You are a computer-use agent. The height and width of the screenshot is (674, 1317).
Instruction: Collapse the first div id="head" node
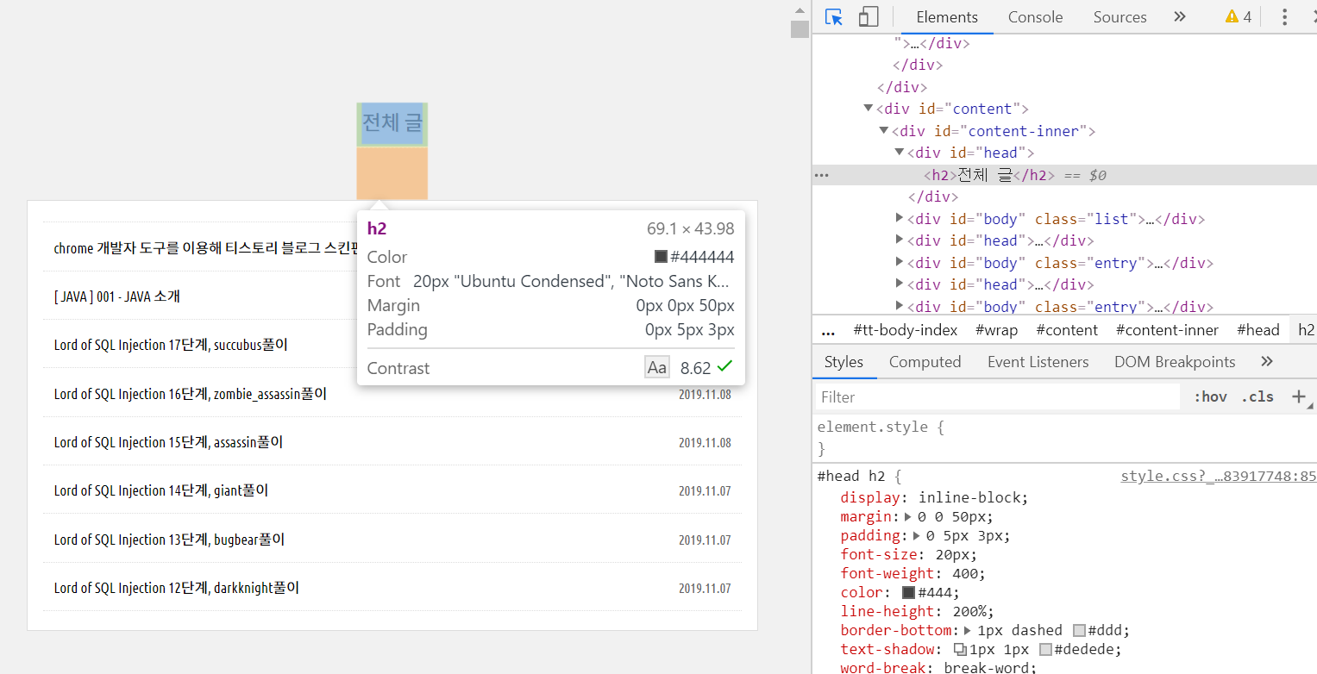pyautogui.click(x=900, y=153)
